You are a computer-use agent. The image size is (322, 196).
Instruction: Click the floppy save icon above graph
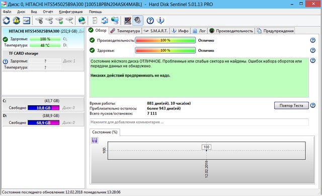point(95,140)
